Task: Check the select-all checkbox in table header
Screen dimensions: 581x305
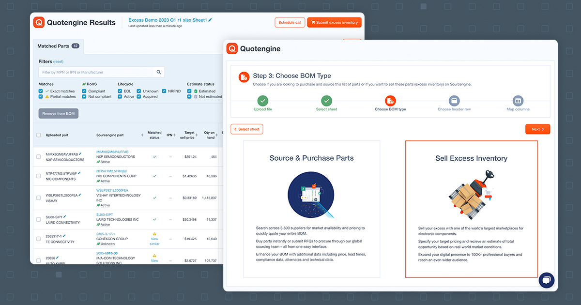Action: pos(39,135)
